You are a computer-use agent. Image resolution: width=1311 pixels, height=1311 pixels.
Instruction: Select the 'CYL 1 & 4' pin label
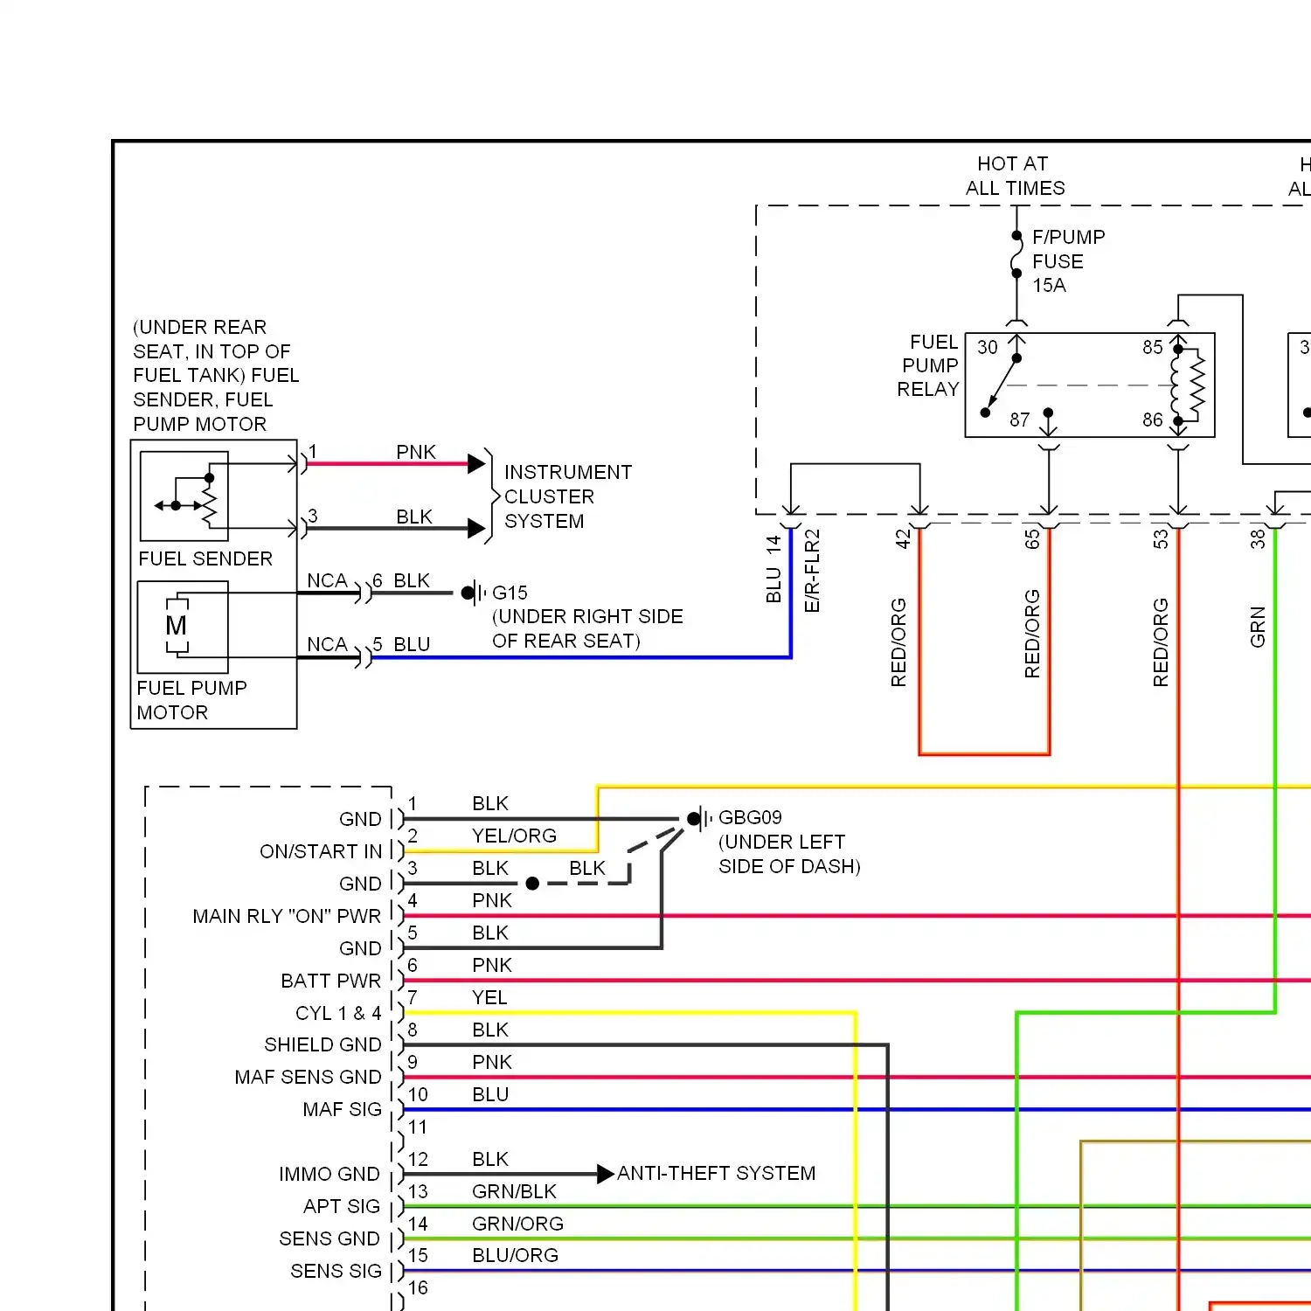pyautogui.click(x=338, y=1013)
